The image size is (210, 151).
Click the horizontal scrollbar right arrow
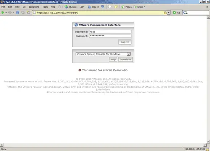click(205, 145)
